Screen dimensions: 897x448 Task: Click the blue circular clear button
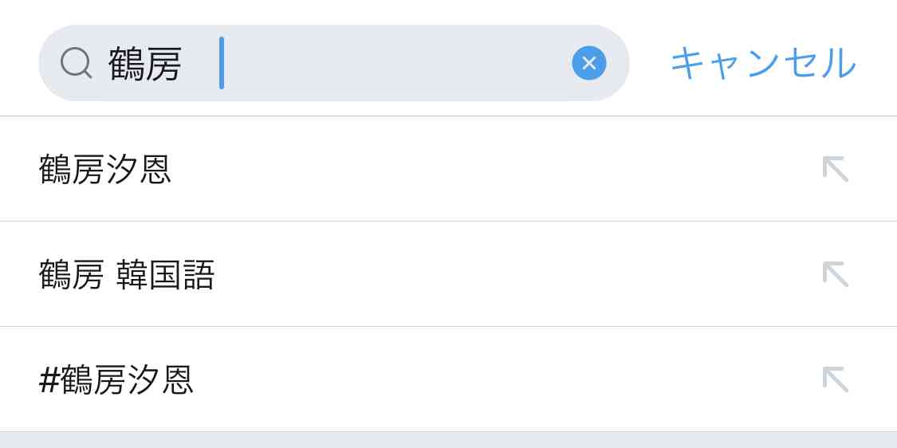[x=588, y=63]
